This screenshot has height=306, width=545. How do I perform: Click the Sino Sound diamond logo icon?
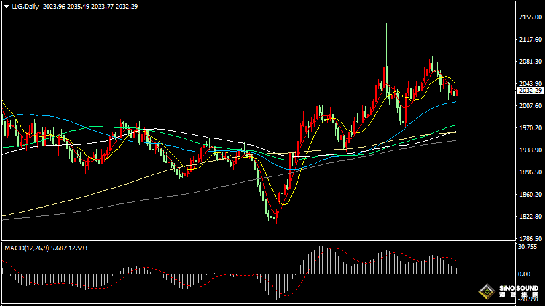(485, 293)
